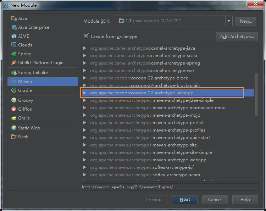Click the Add Archetype... button
Screen dimensions: 266x211
[x=237, y=37]
